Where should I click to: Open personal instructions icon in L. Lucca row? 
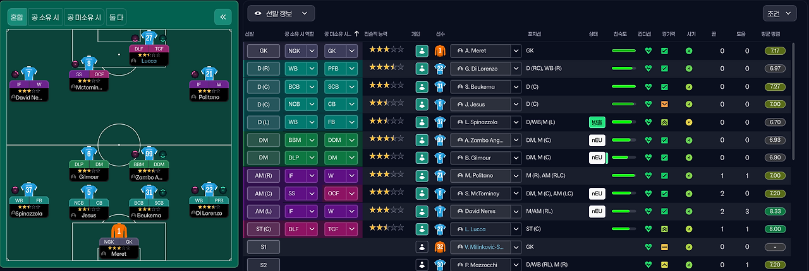[x=422, y=229]
